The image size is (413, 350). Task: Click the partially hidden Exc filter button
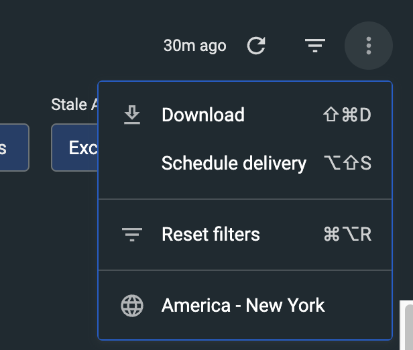[75, 148]
